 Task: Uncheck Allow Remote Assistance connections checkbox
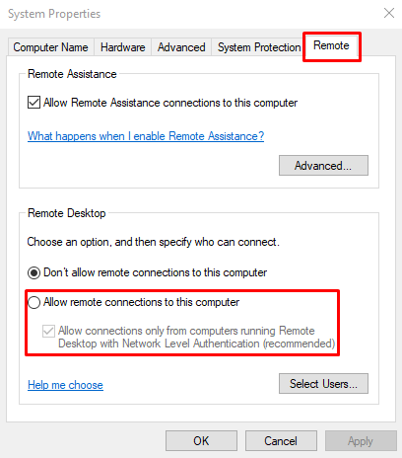pos(33,103)
